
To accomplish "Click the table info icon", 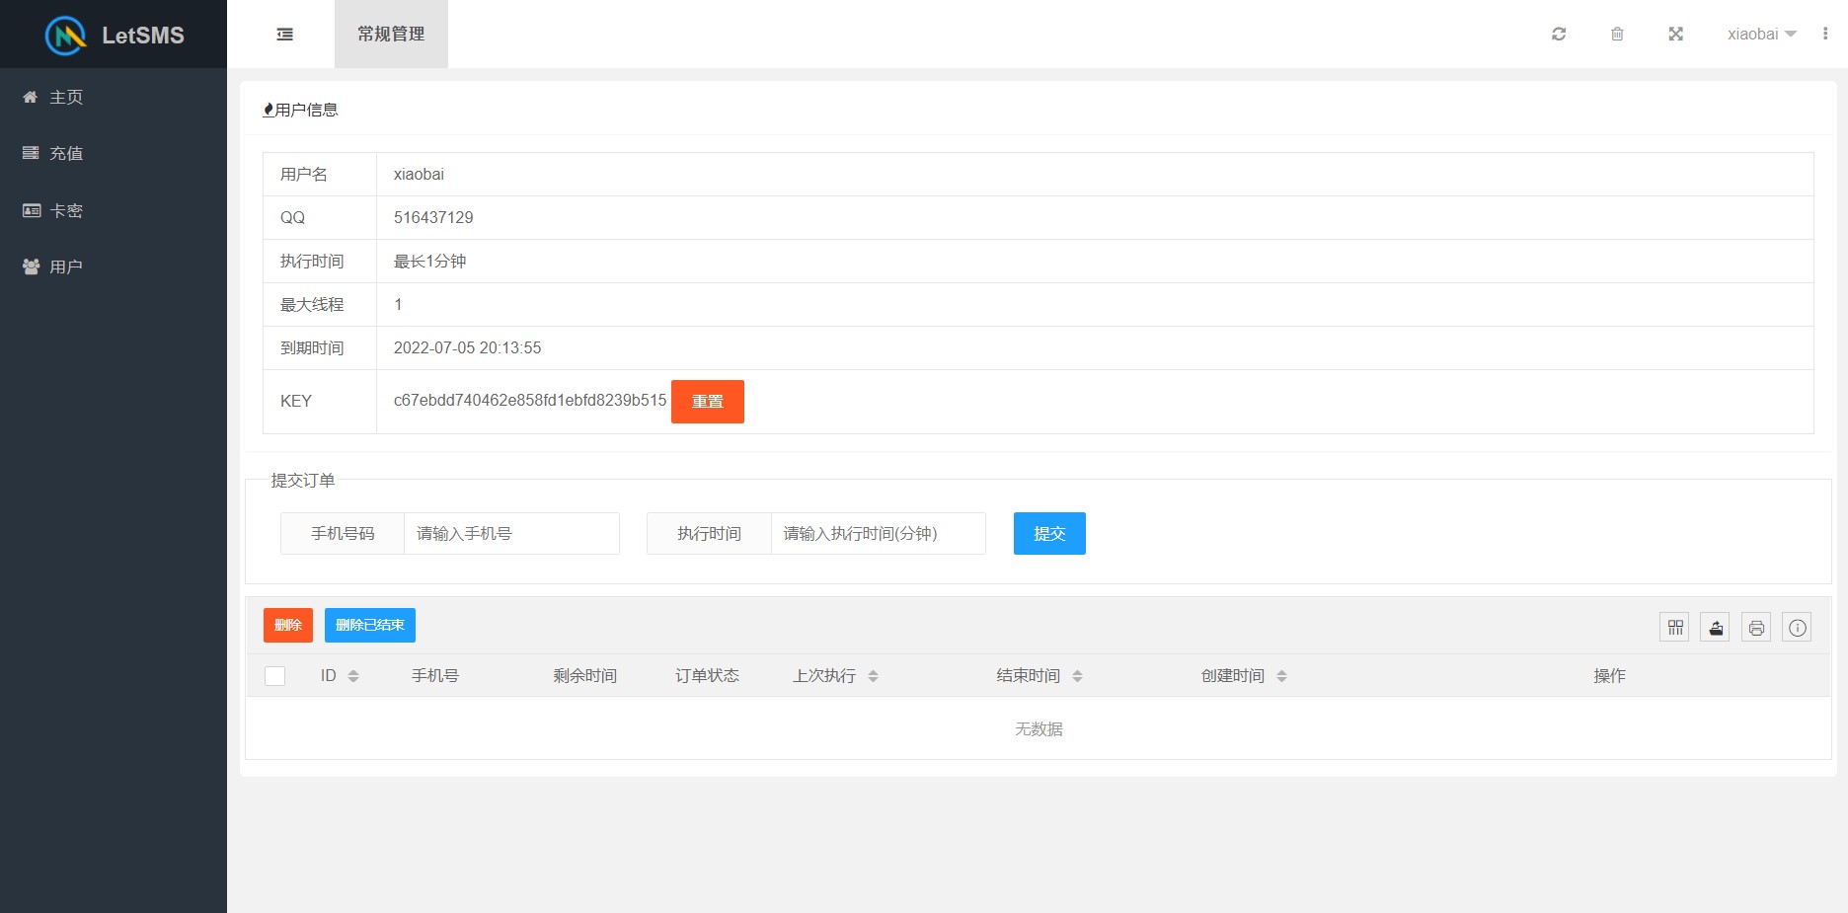I will pyautogui.click(x=1797, y=628).
